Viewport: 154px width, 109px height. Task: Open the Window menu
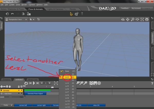click(x=40, y=5)
